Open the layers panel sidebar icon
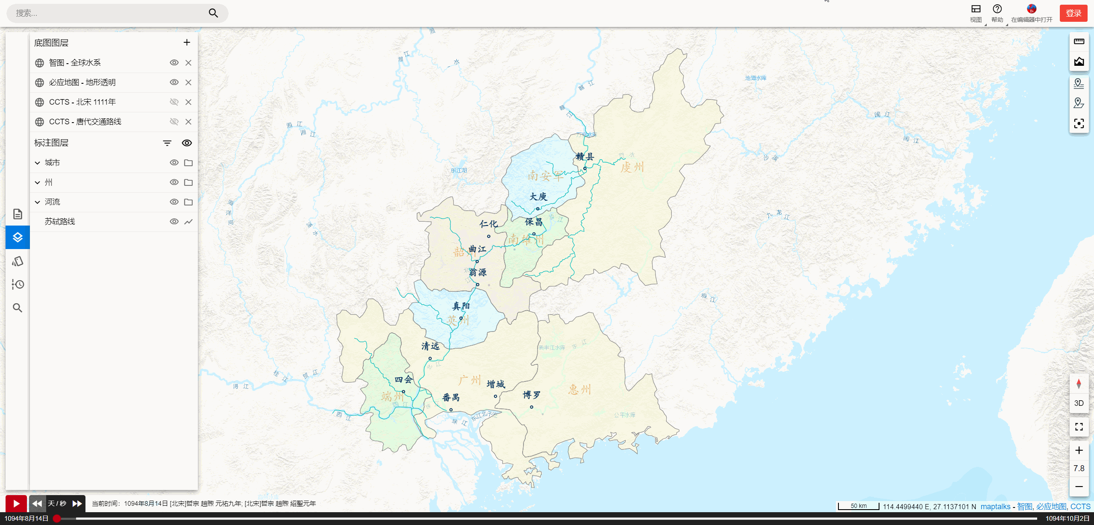The height and width of the screenshot is (525, 1094). point(18,237)
